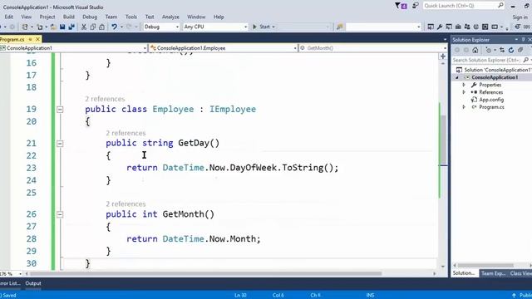Click the wrench Properties Window toolbar icon
Viewport: 532px width, 299px height.
click(x=440, y=27)
